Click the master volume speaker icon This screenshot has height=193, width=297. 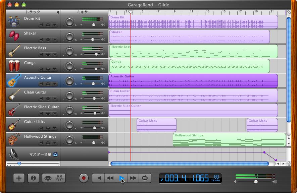(14, 154)
